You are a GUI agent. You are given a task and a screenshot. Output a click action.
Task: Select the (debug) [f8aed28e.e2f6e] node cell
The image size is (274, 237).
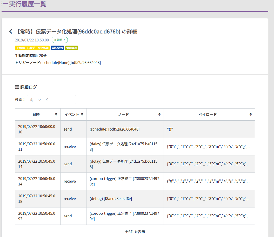(x=125, y=199)
